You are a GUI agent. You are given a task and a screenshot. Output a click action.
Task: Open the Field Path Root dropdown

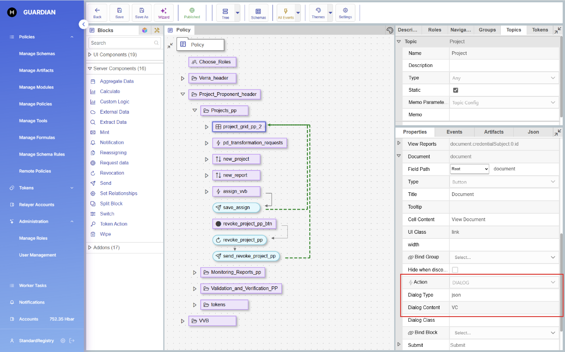coord(470,169)
